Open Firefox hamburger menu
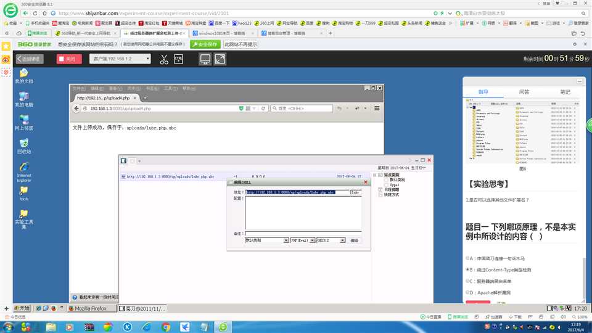The height and width of the screenshot is (333, 592). tap(377, 109)
